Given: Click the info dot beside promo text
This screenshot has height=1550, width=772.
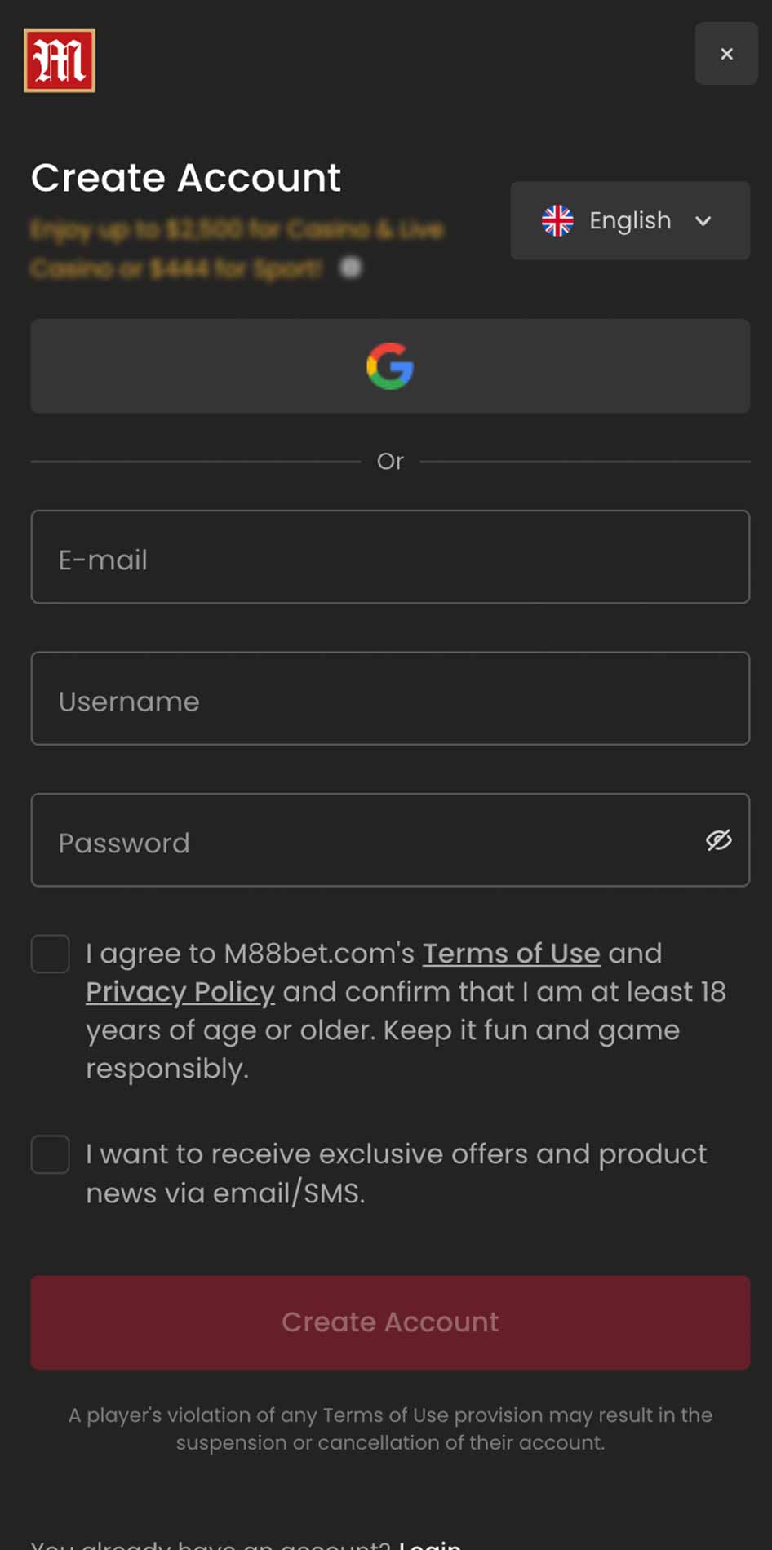Looking at the screenshot, I should 350,268.
